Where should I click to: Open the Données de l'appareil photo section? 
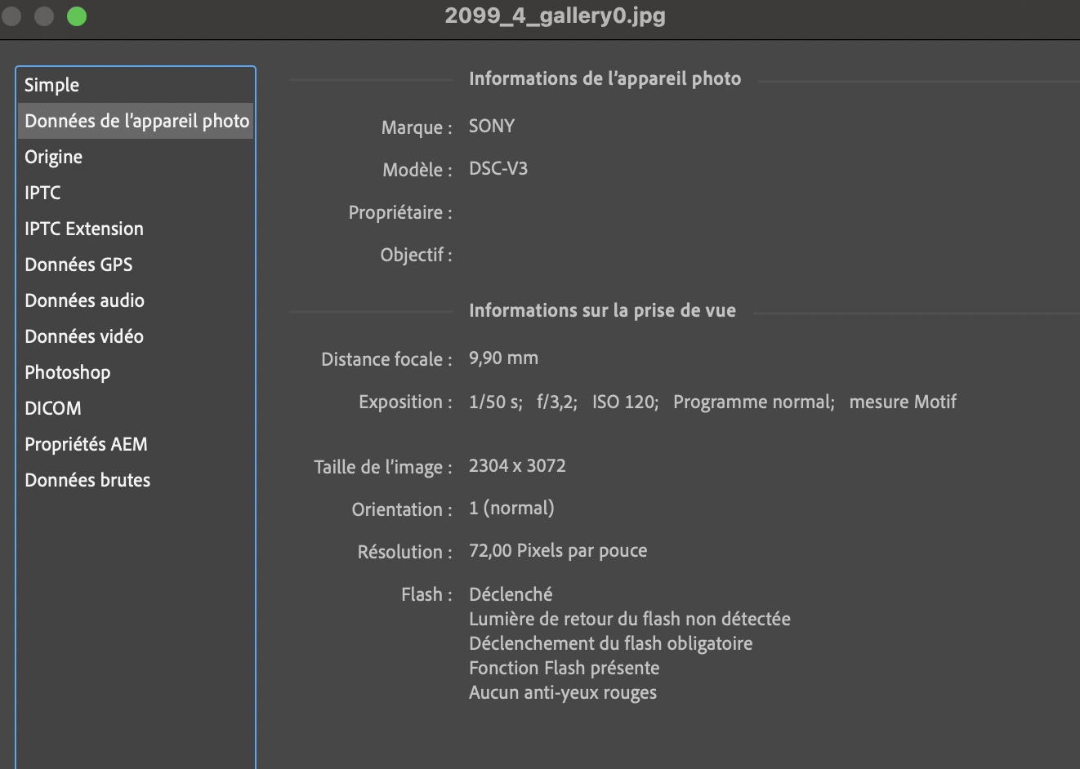(x=136, y=121)
